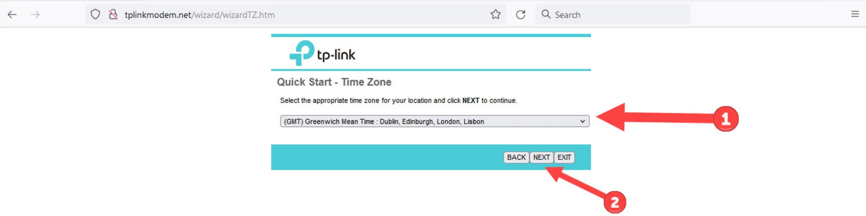Open the Firefox hamburger menu

click(x=855, y=14)
